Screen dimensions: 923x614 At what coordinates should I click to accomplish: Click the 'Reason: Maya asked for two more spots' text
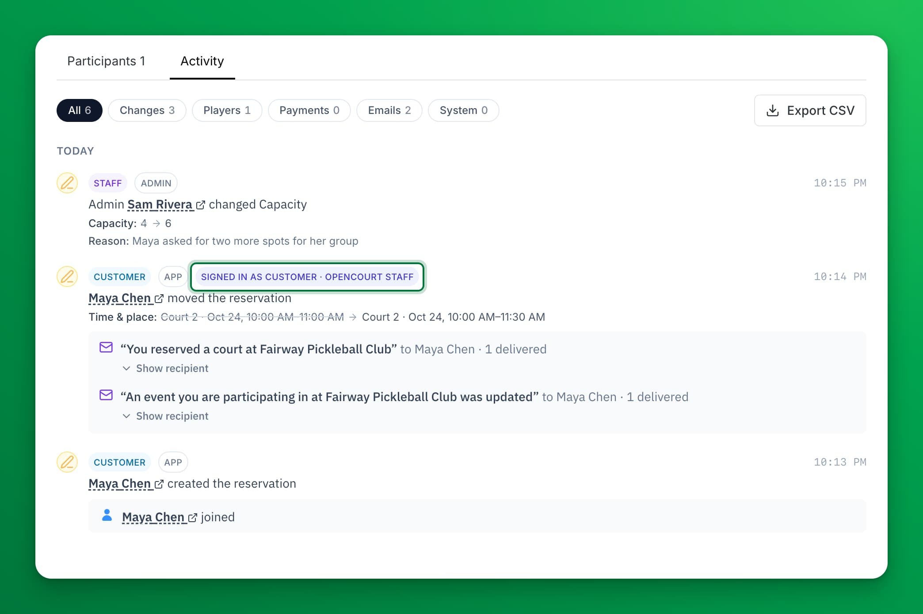tap(223, 241)
